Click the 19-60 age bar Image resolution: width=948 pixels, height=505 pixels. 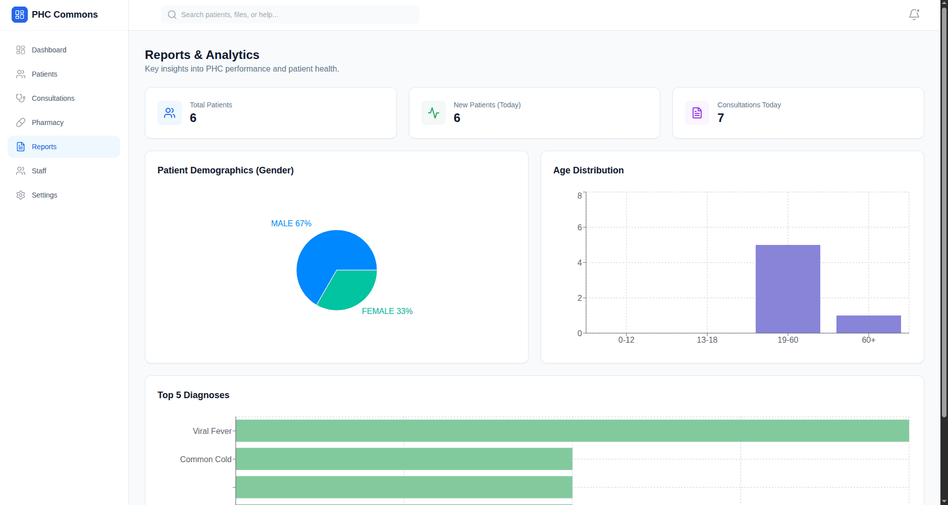coord(787,289)
